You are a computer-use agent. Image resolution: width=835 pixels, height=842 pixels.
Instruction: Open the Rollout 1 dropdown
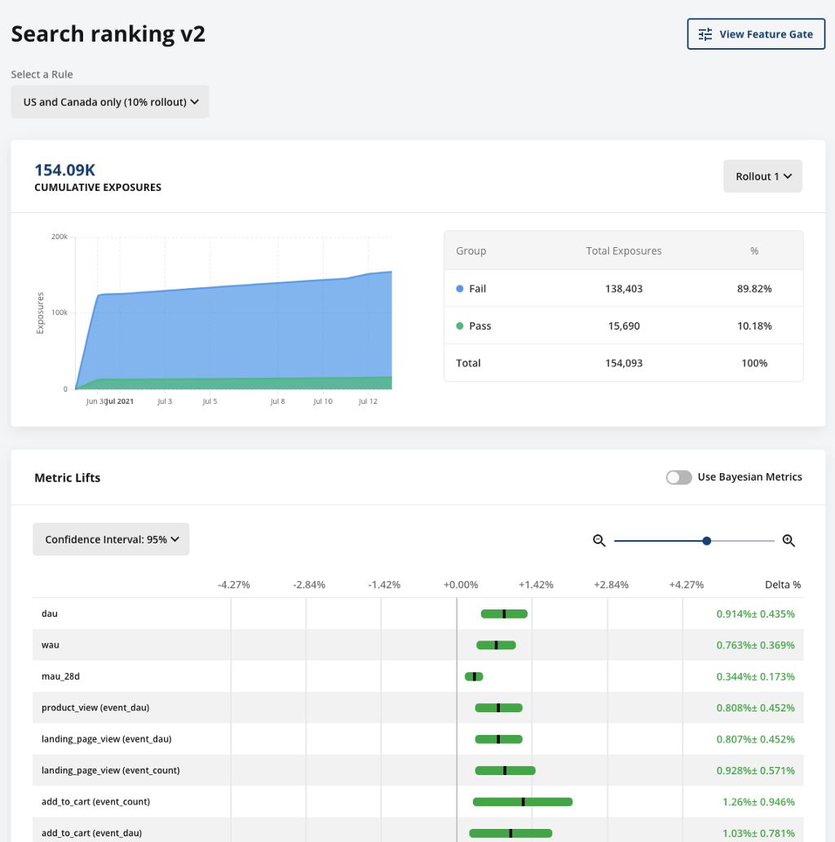click(762, 176)
